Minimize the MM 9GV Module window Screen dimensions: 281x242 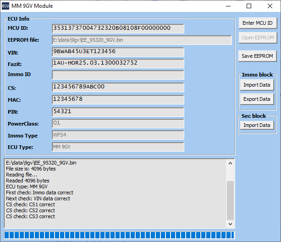coord(228,6)
